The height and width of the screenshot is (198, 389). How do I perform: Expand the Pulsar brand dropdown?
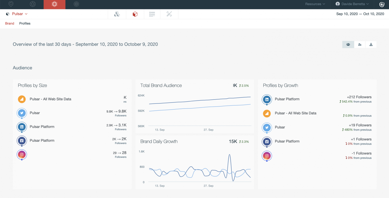[x=20, y=14]
